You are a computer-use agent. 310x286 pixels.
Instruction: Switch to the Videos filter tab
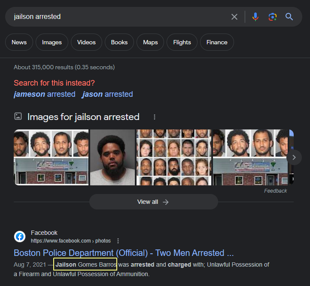86,42
